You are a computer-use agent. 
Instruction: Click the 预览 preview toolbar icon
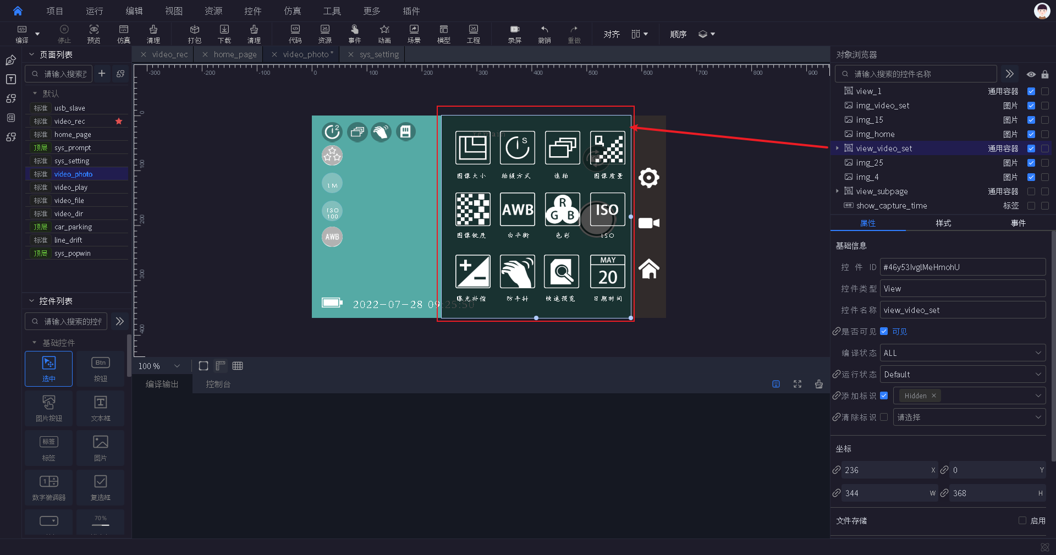click(94, 34)
